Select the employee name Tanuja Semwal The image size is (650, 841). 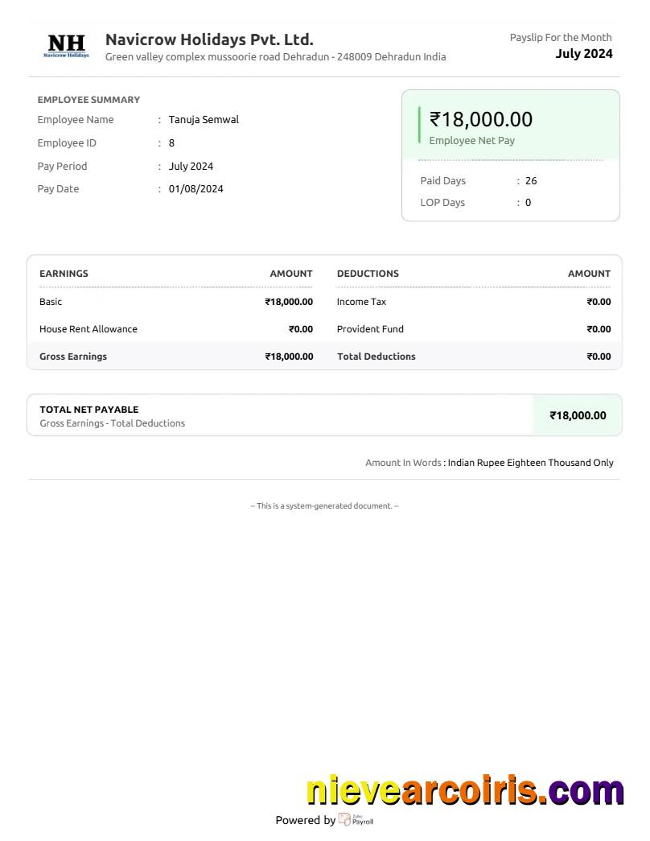coord(204,120)
